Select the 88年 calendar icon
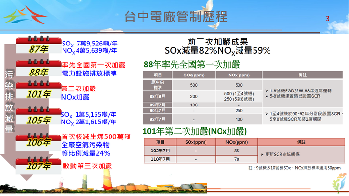This screenshot has height=196, width=349. [38, 68]
